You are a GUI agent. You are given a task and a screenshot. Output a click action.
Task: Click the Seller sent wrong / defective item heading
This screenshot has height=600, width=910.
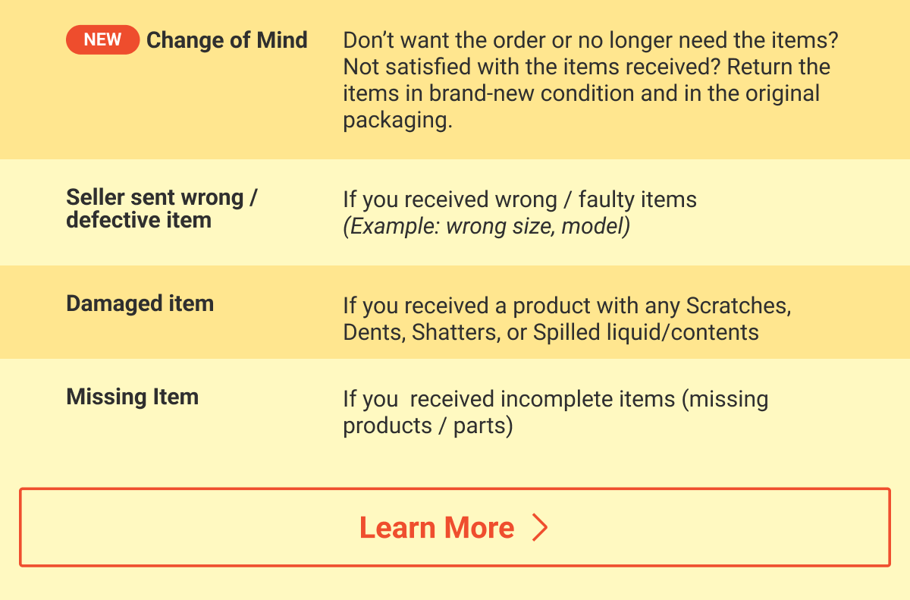[x=162, y=209]
